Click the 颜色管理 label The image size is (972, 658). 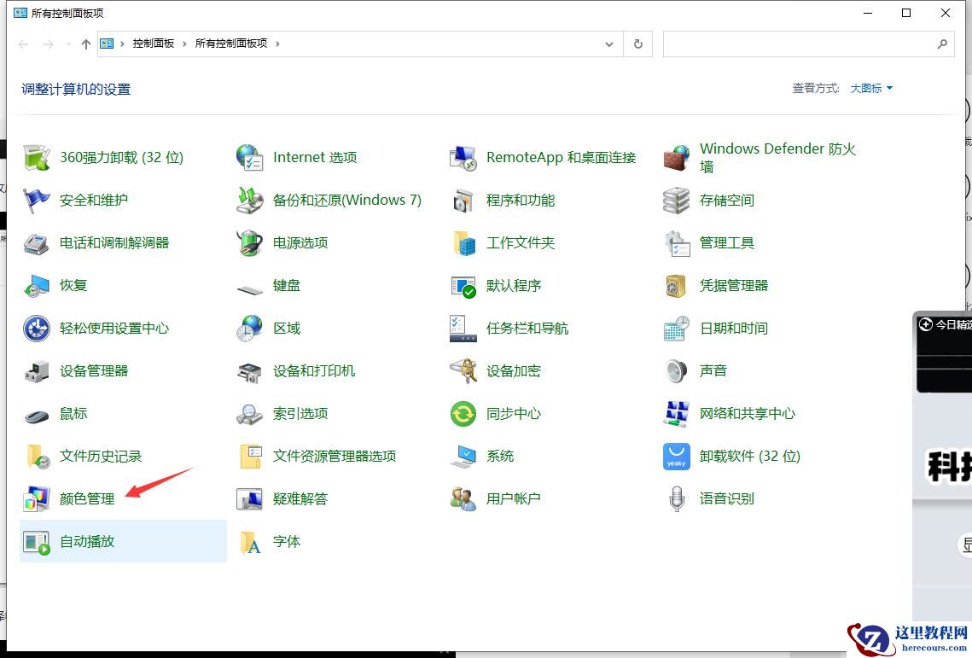87,499
